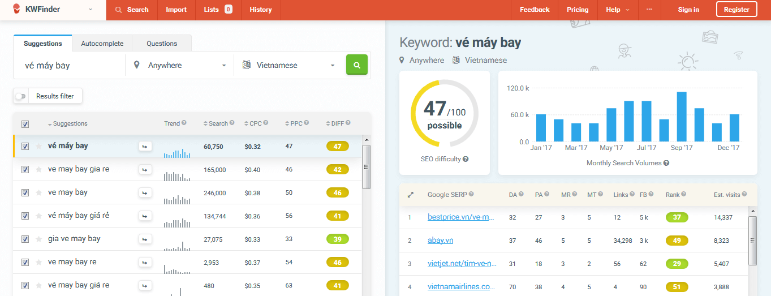Open the three-dots more menu
Viewport: 771px width, 296px height.
click(649, 10)
